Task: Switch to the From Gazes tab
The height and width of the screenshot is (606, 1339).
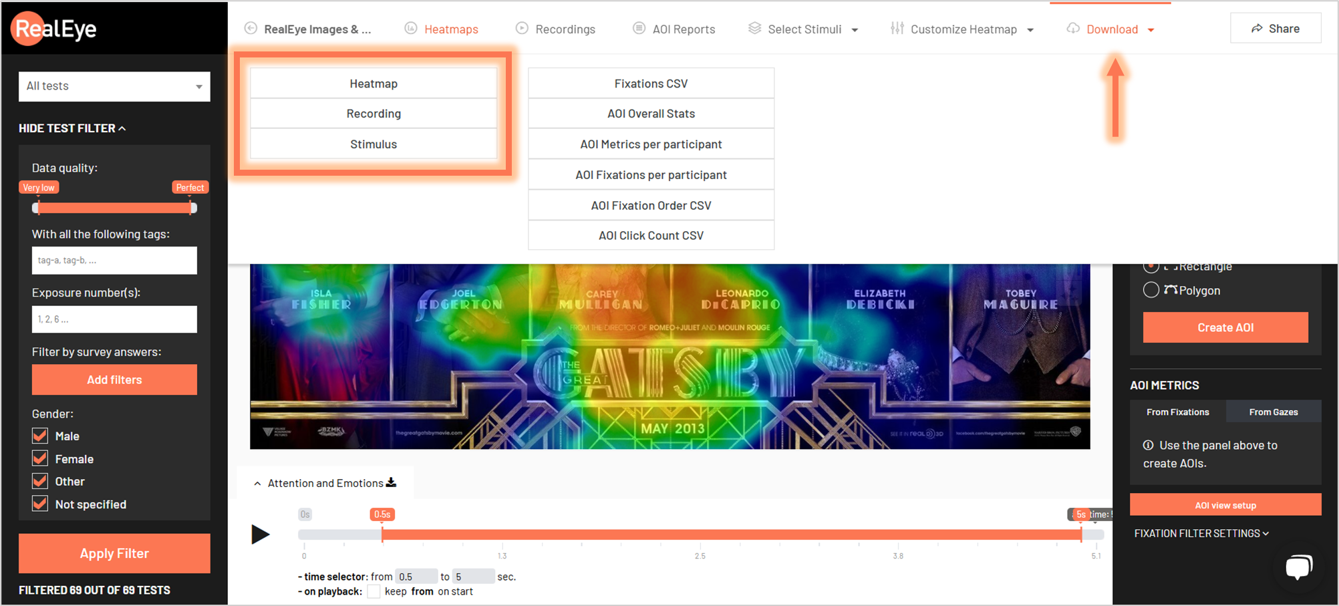Action: pyautogui.click(x=1273, y=412)
